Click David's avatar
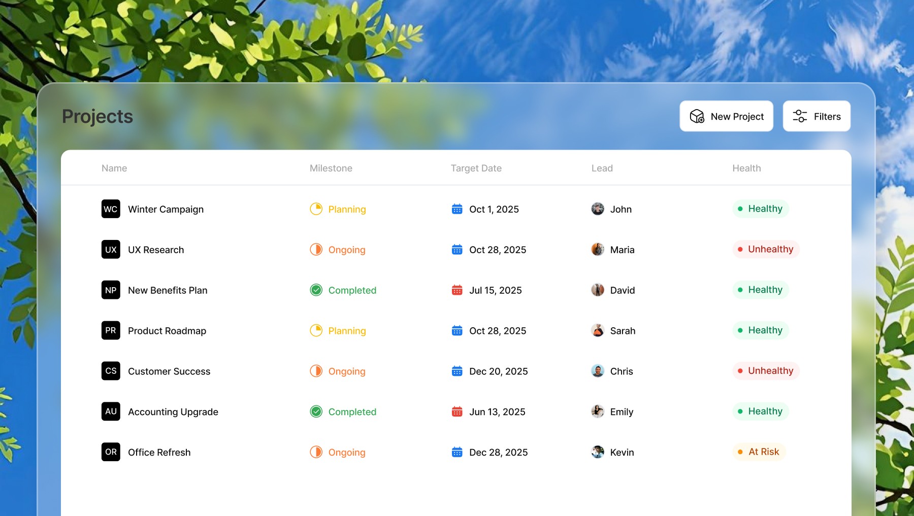Image resolution: width=914 pixels, height=516 pixels. click(598, 290)
